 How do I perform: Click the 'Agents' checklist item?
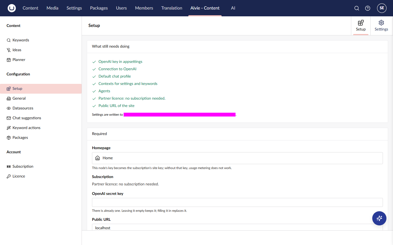(x=104, y=91)
